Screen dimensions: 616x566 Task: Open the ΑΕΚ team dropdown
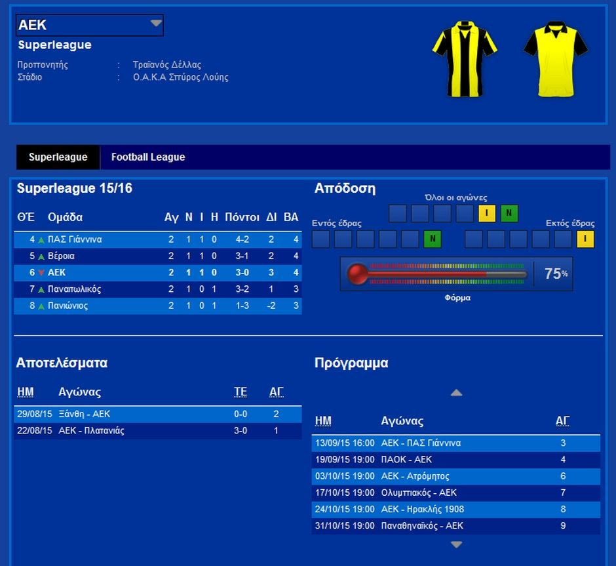tap(155, 24)
